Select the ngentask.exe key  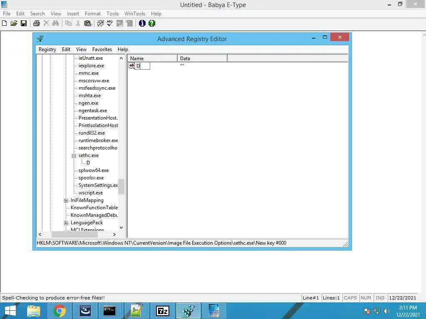click(93, 110)
